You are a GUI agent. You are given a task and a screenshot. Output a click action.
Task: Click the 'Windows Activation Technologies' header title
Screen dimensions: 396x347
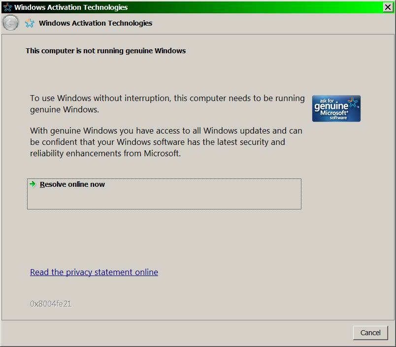pyautogui.click(x=96, y=23)
